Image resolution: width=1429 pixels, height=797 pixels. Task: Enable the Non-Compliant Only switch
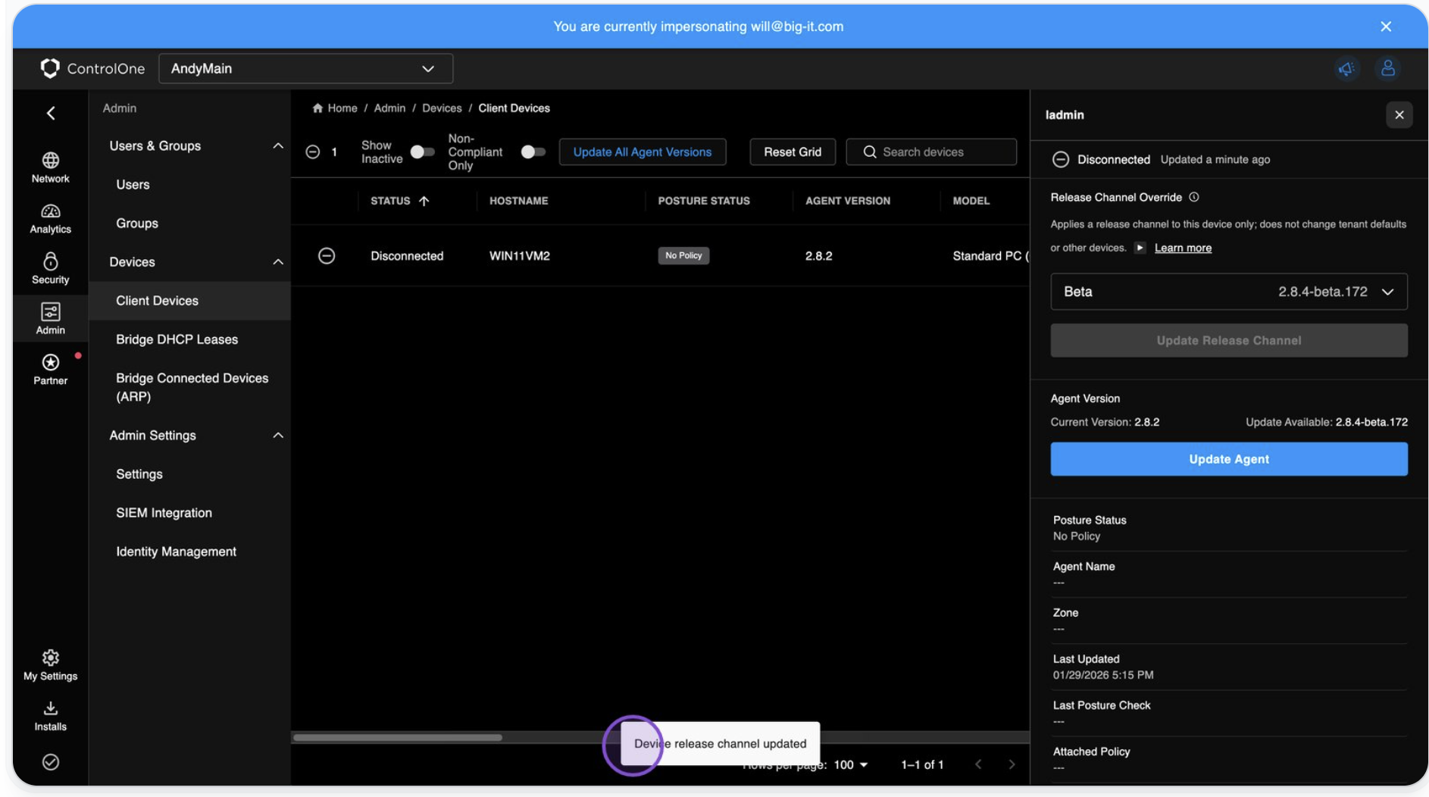[533, 152]
